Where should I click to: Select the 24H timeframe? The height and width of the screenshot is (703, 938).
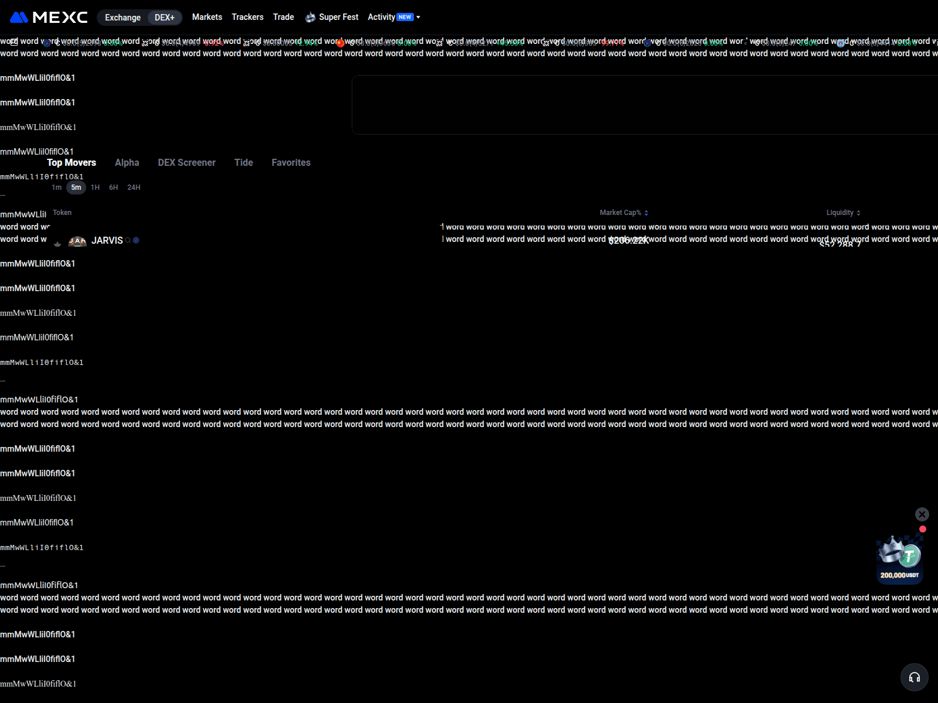(134, 187)
